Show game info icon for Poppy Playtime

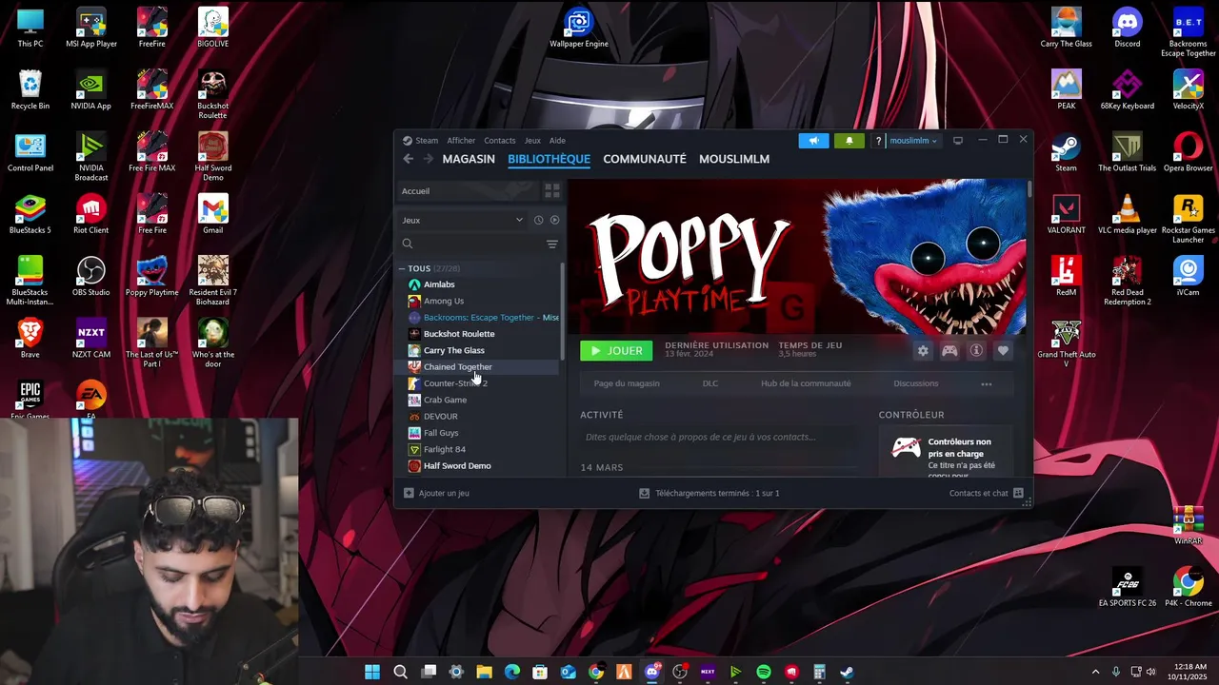tap(976, 351)
